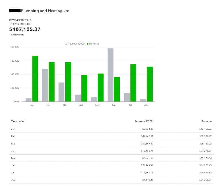
Task: Sort by the Time period column header
Action: [x=18, y=121]
